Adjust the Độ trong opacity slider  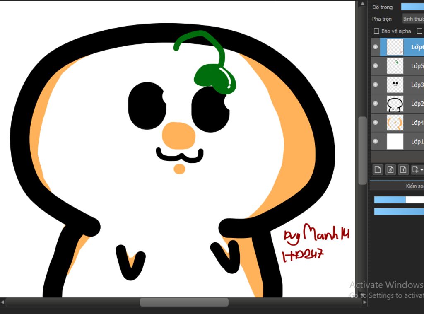click(x=412, y=7)
